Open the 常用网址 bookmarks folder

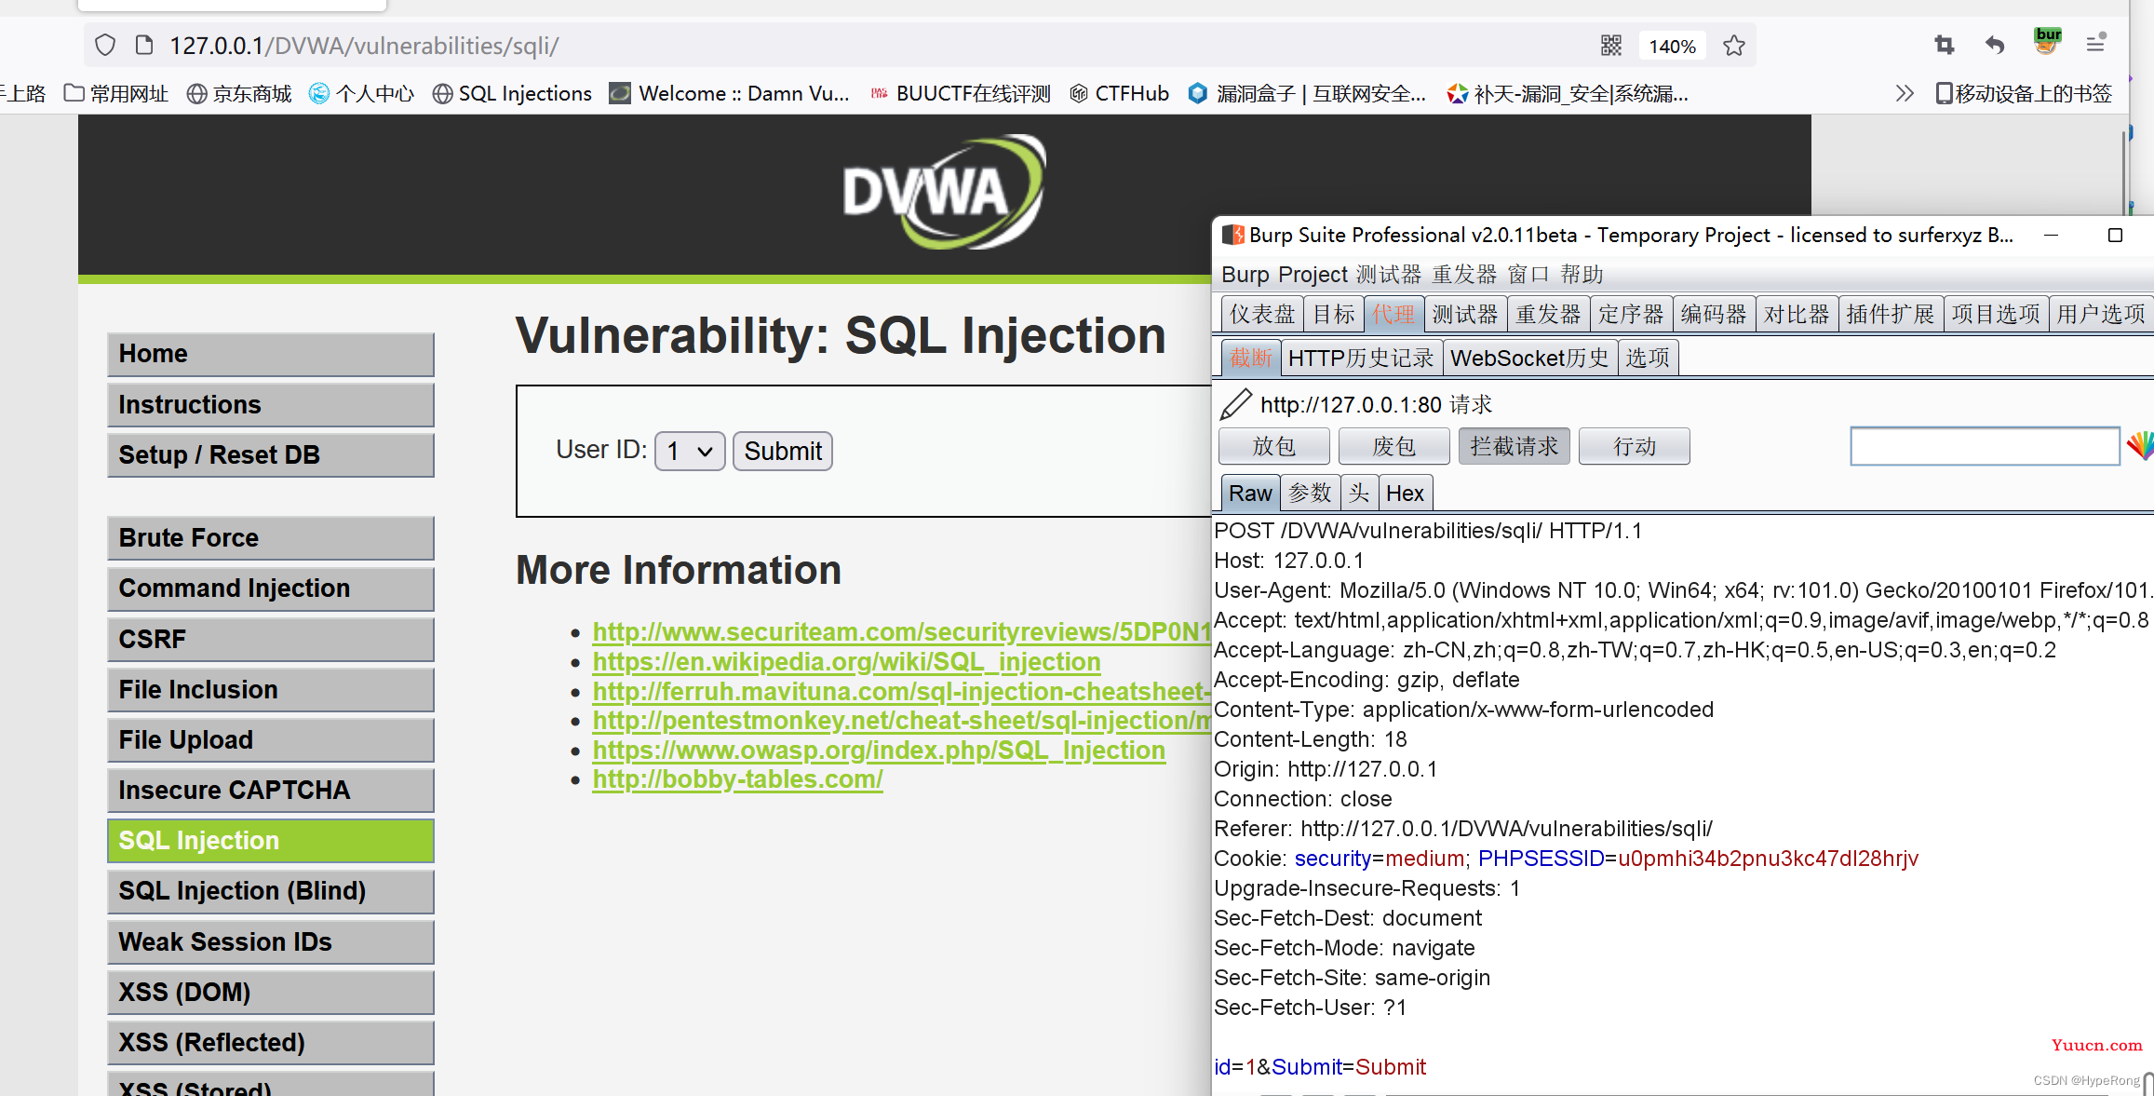(116, 93)
